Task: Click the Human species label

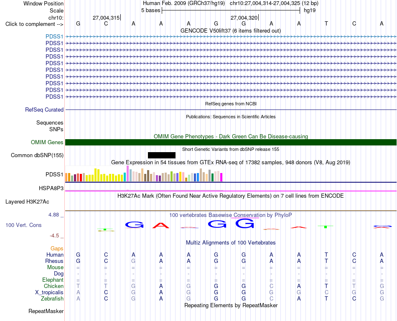Action: [x=55, y=255]
